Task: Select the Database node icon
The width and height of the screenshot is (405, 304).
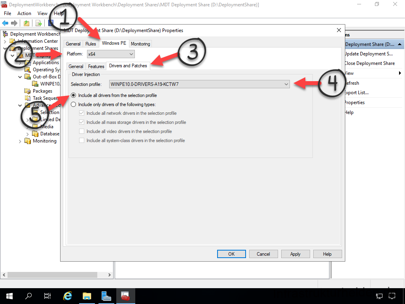Action: click(35, 134)
